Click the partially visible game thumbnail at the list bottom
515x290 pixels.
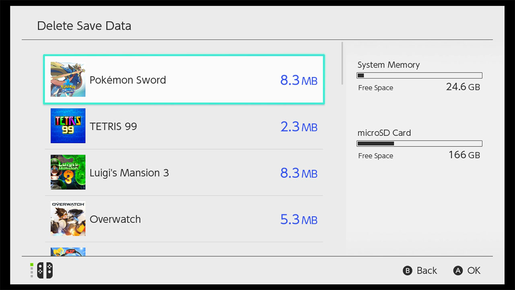(68, 252)
